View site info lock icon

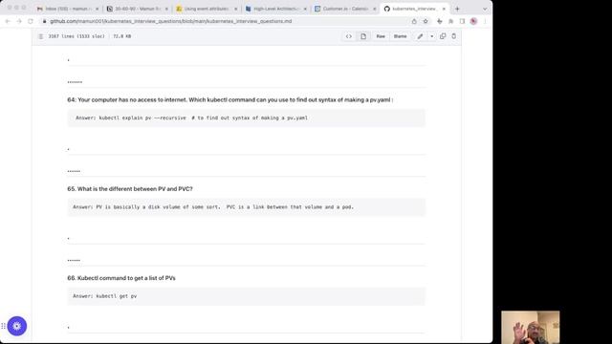(45, 21)
